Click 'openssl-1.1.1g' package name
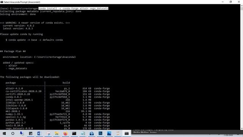Screen dimensions: 243x137 [x=16, y=117]
